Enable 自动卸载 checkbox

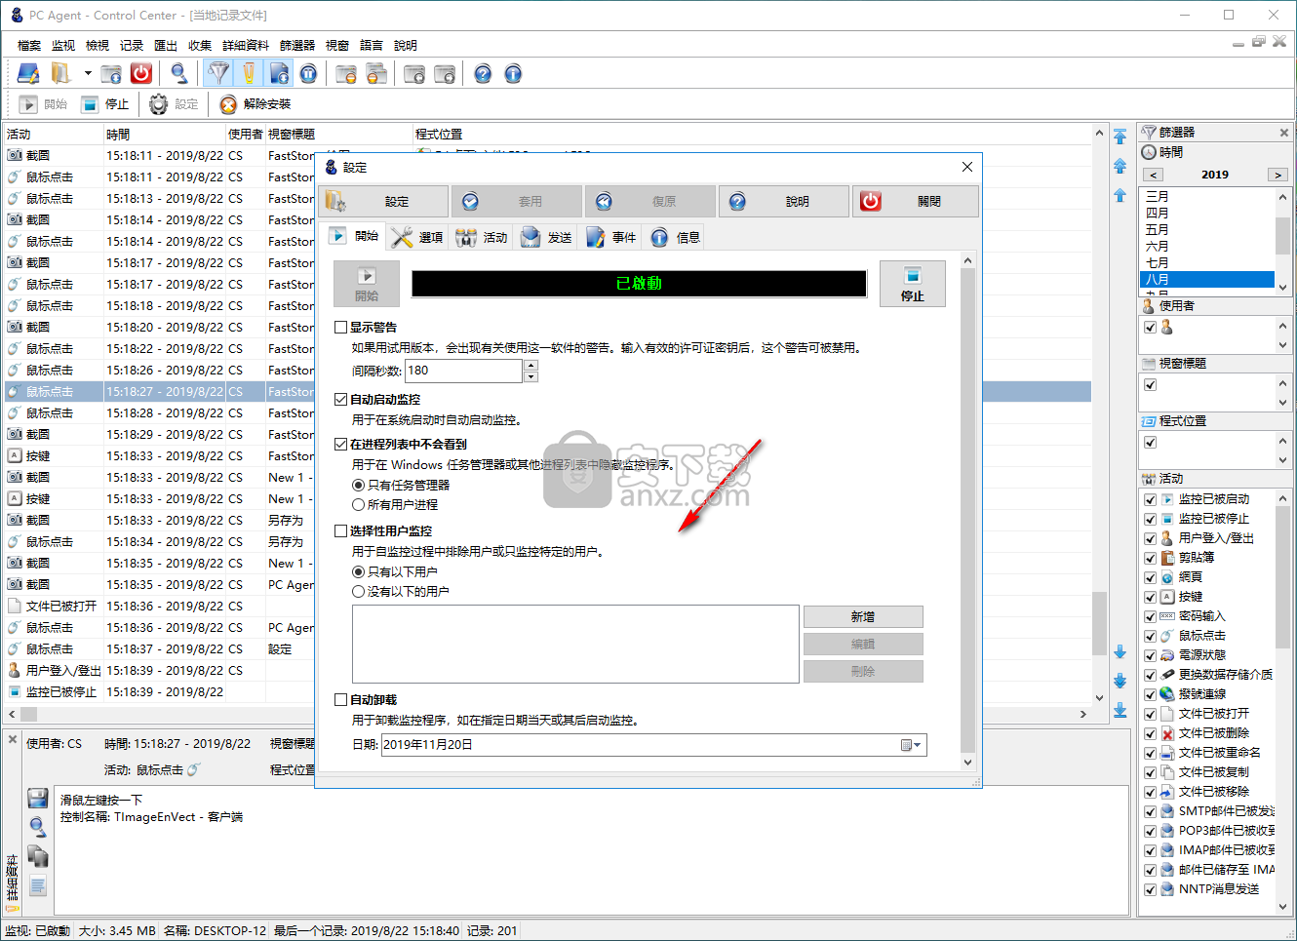(x=341, y=700)
